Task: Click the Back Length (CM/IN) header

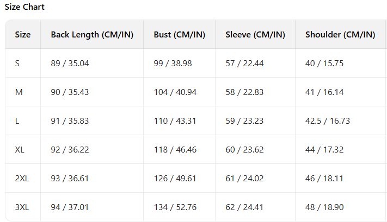Action: 92,34
